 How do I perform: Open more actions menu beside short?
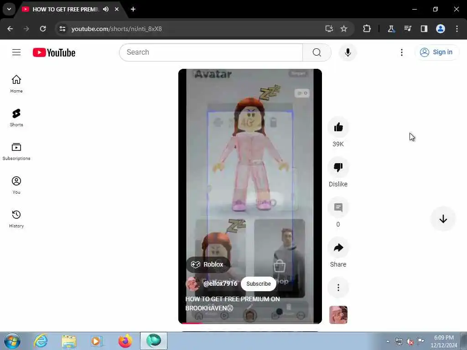(x=338, y=288)
